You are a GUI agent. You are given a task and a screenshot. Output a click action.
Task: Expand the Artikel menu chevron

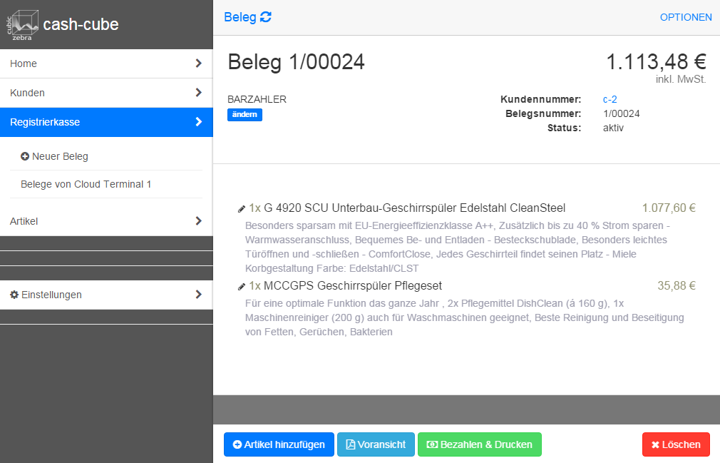click(x=198, y=221)
